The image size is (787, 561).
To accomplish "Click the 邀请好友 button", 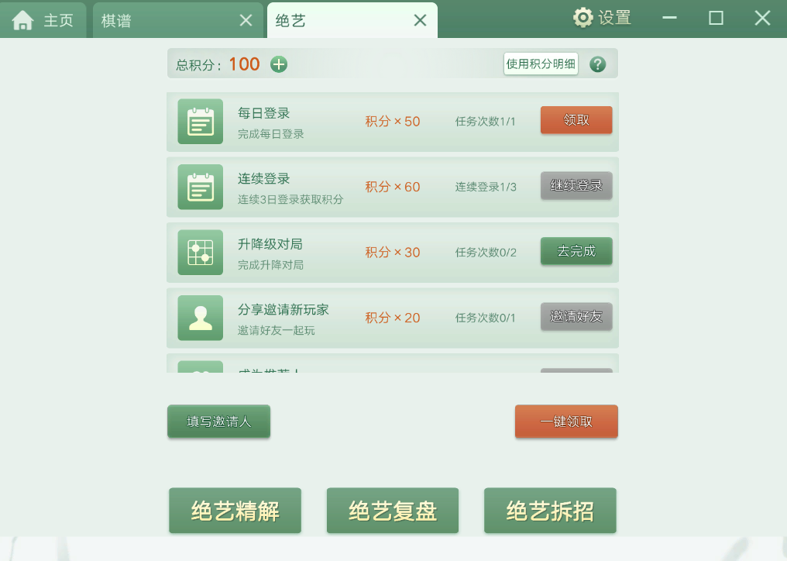I will tap(576, 316).
